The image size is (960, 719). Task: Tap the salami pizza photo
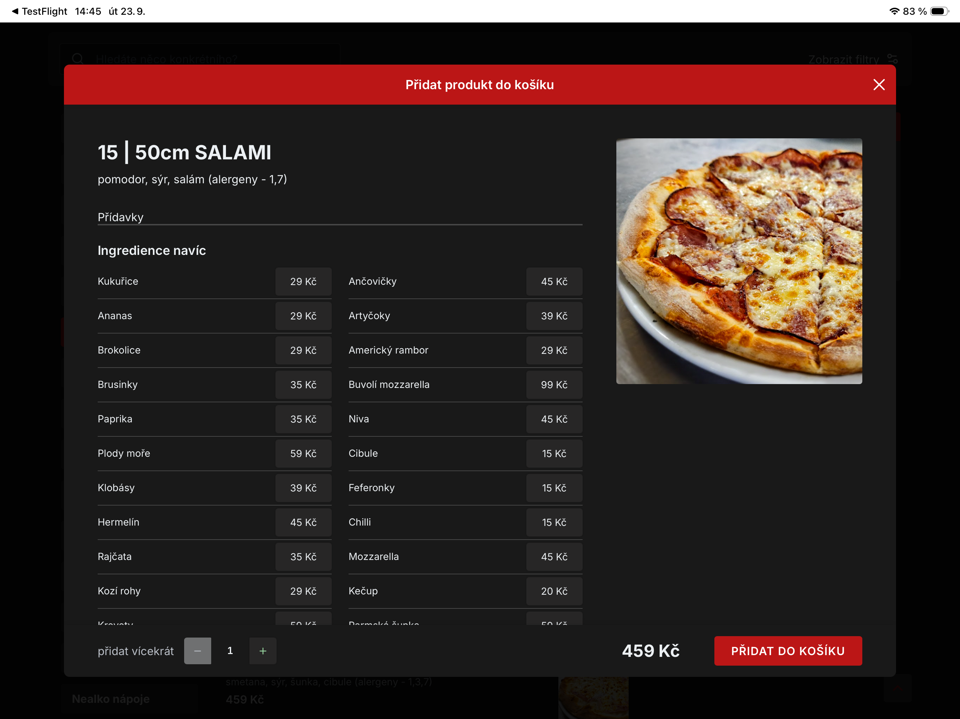tap(739, 261)
